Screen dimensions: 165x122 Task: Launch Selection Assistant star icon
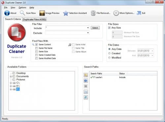pos(66,13)
